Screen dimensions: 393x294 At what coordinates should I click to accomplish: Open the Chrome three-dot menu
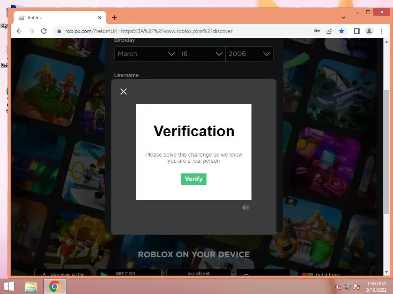(381, 31)
